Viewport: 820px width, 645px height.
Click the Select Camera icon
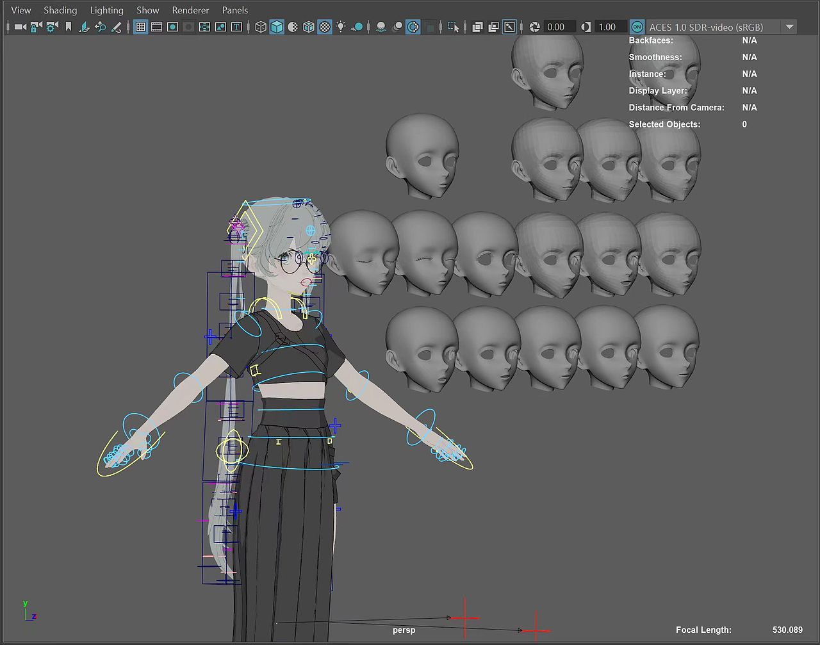pos(20,27)
